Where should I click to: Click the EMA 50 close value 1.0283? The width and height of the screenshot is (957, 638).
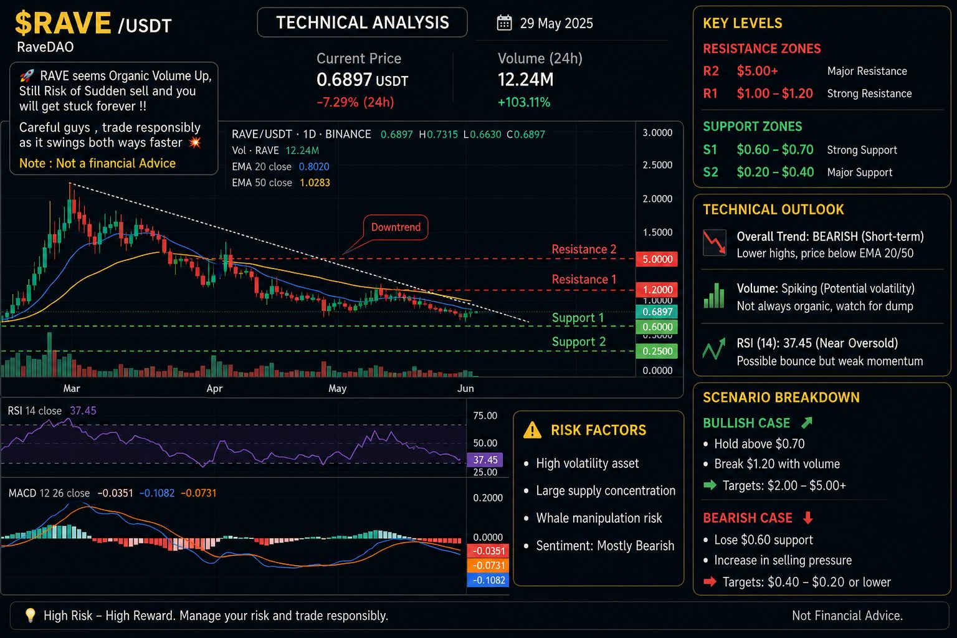click(315, 183)
